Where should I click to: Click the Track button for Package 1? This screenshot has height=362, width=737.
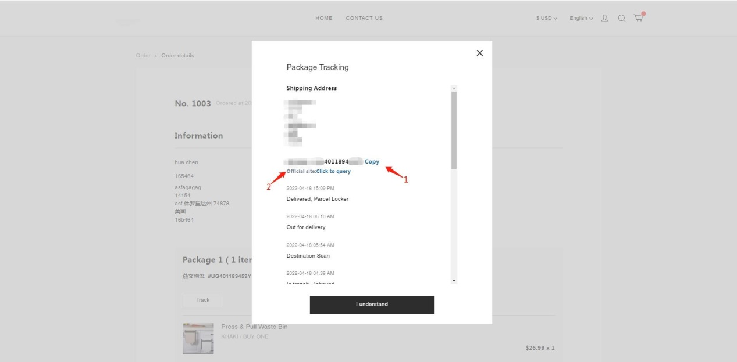click(x=202, y=300)
